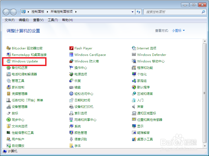Open the 家长控制 link

click(x=18, y=87)
